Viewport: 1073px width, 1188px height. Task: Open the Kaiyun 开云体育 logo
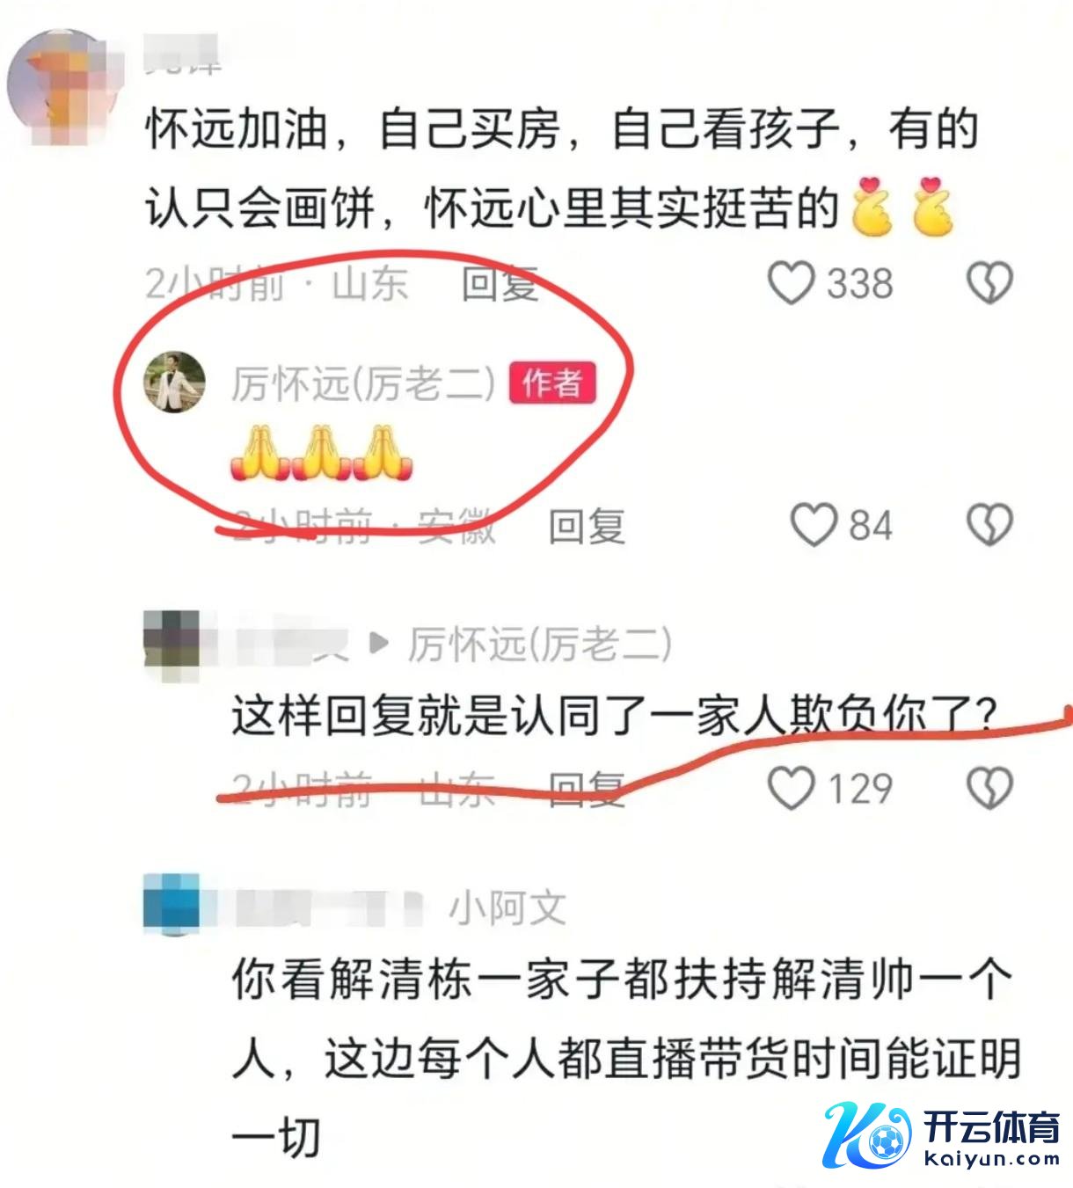point(940,1134)
